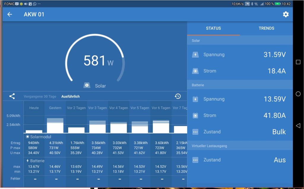
Task: Switch to the TRENDS tab
Action: (266, 28)
